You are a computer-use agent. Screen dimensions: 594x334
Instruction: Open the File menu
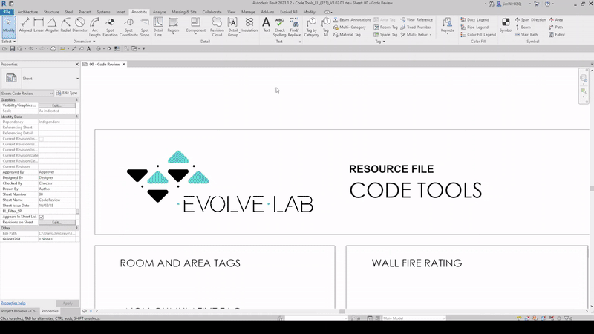pos(7,12)
